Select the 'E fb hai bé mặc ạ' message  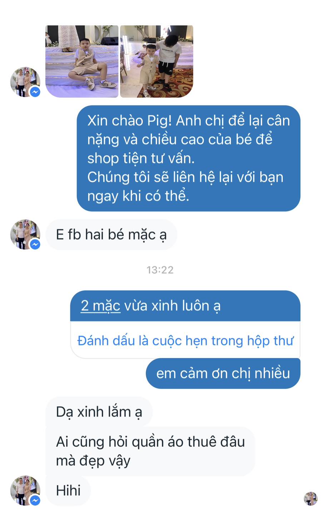(x=111, y=235)
